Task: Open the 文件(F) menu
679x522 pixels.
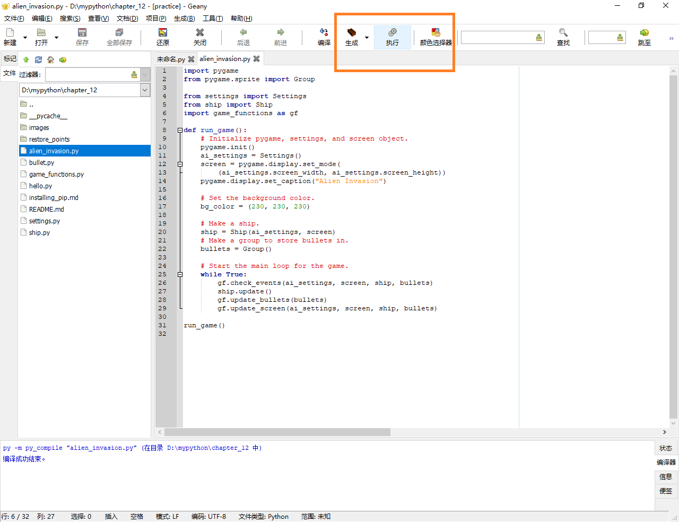Action: (14, 19)
